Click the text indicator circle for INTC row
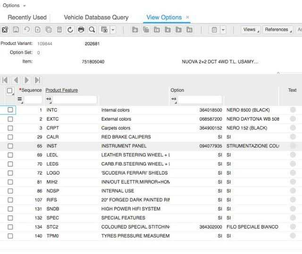The image size is (302, 254). 293,110
